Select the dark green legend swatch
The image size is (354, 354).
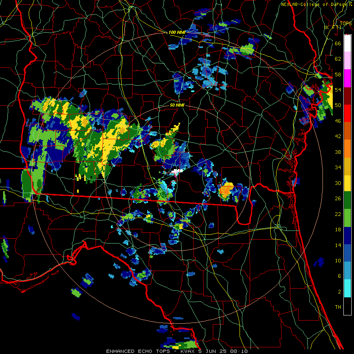point(347,200)
